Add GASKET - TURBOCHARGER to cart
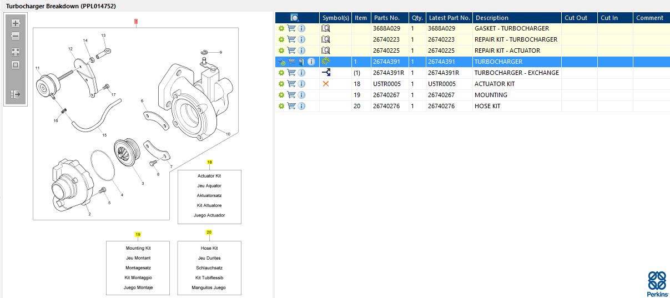 (291, 28)
